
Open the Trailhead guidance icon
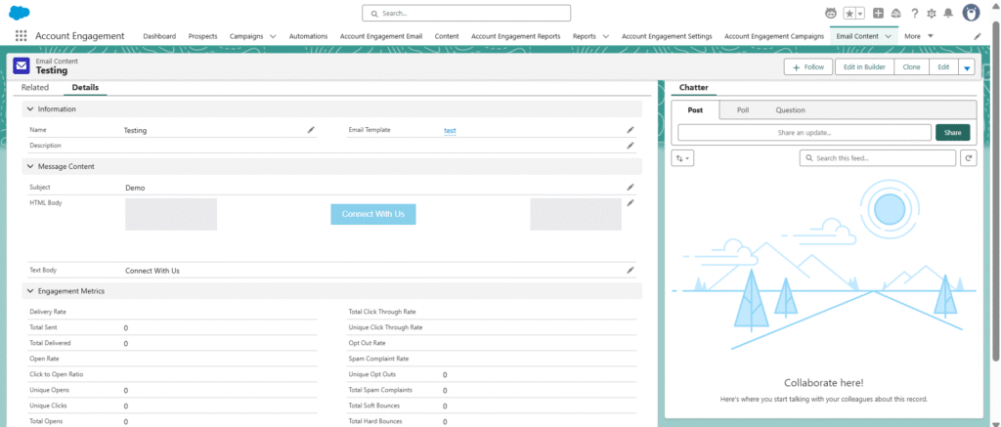896,14
